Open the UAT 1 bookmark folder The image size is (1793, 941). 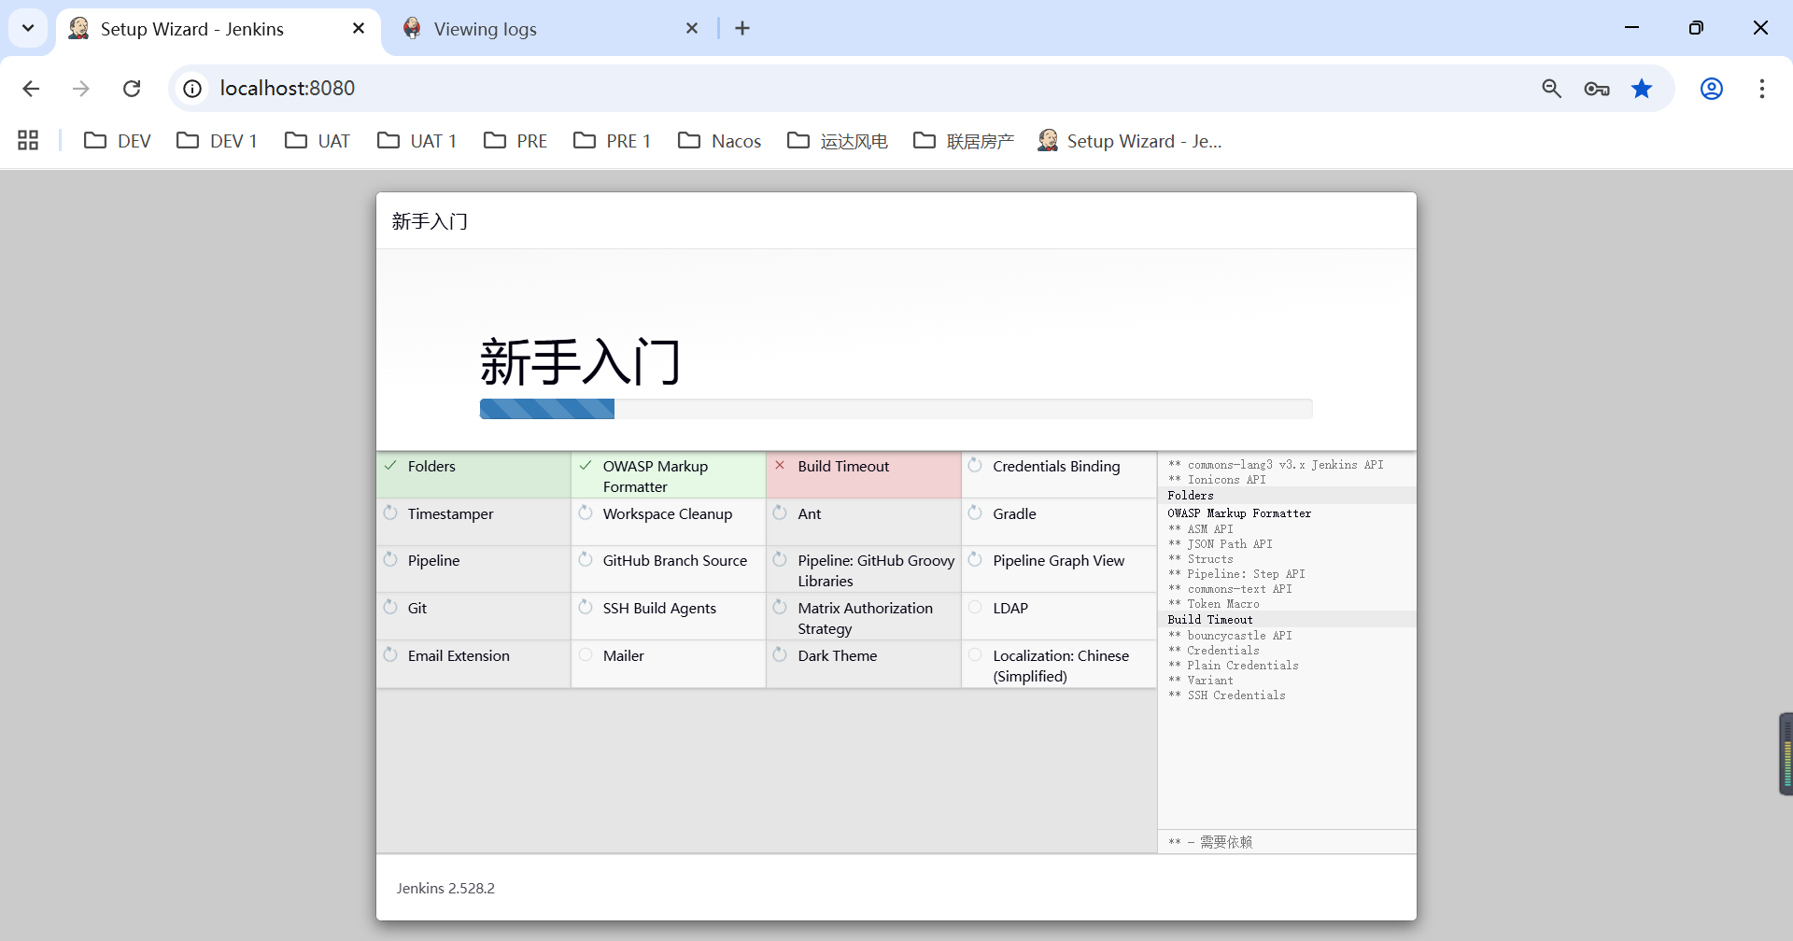(416, 141)
